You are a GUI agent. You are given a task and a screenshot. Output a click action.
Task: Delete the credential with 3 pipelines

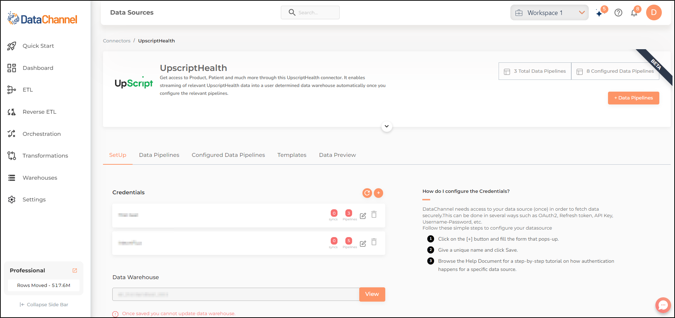coord(374,215)
